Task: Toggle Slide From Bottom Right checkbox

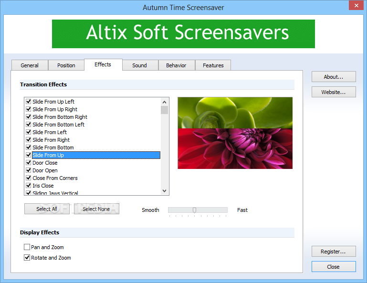Action: 29,116
